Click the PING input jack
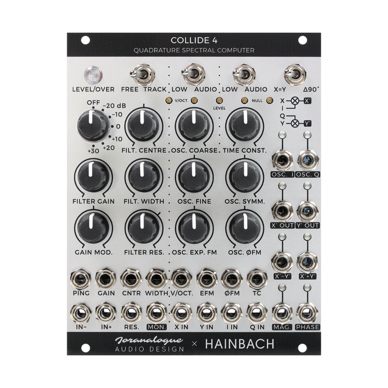The image size is (388, 388). pos(81,279)
